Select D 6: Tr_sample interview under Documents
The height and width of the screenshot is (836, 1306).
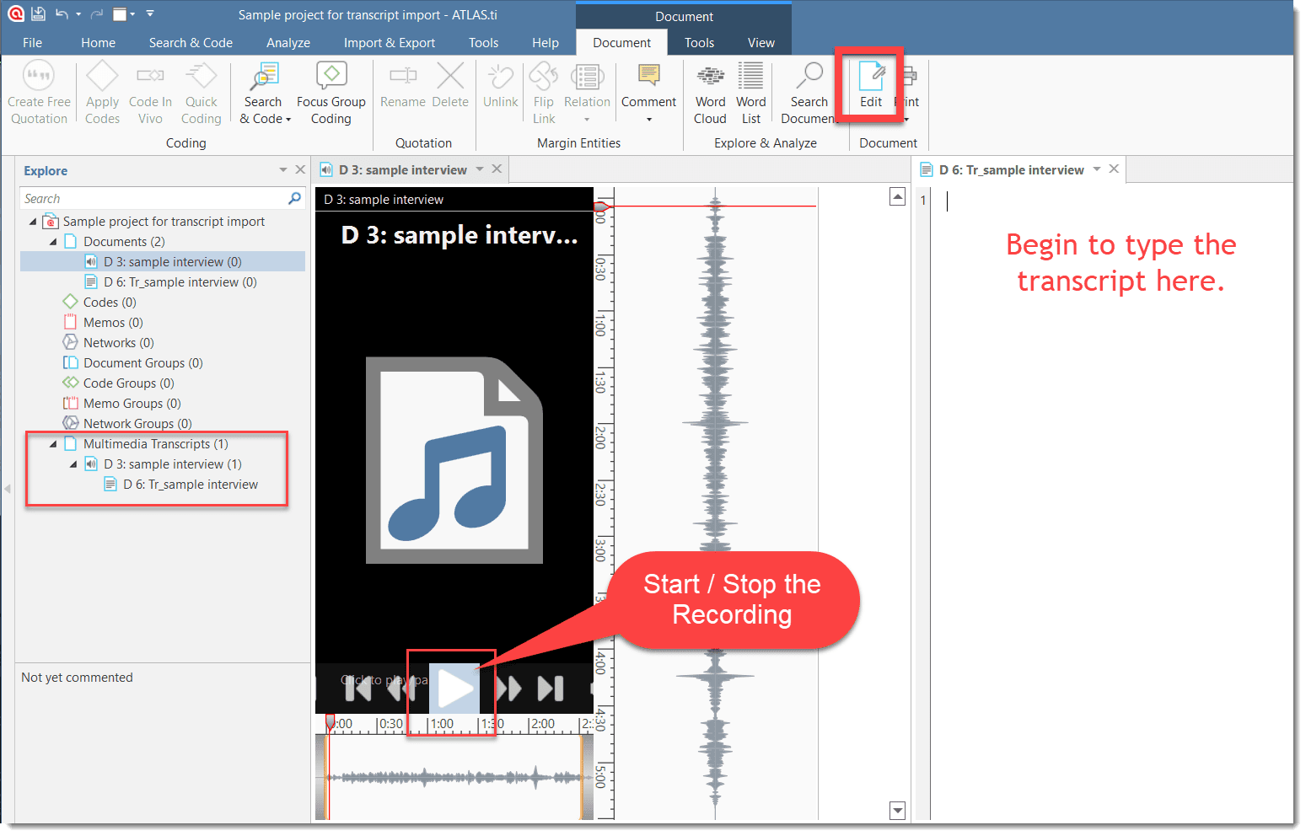pos(180,282)
